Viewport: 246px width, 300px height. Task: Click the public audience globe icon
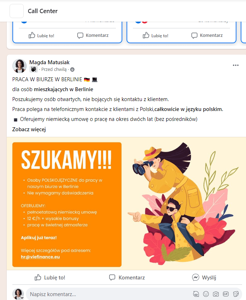pyautogui.click(x=72, y=70)
